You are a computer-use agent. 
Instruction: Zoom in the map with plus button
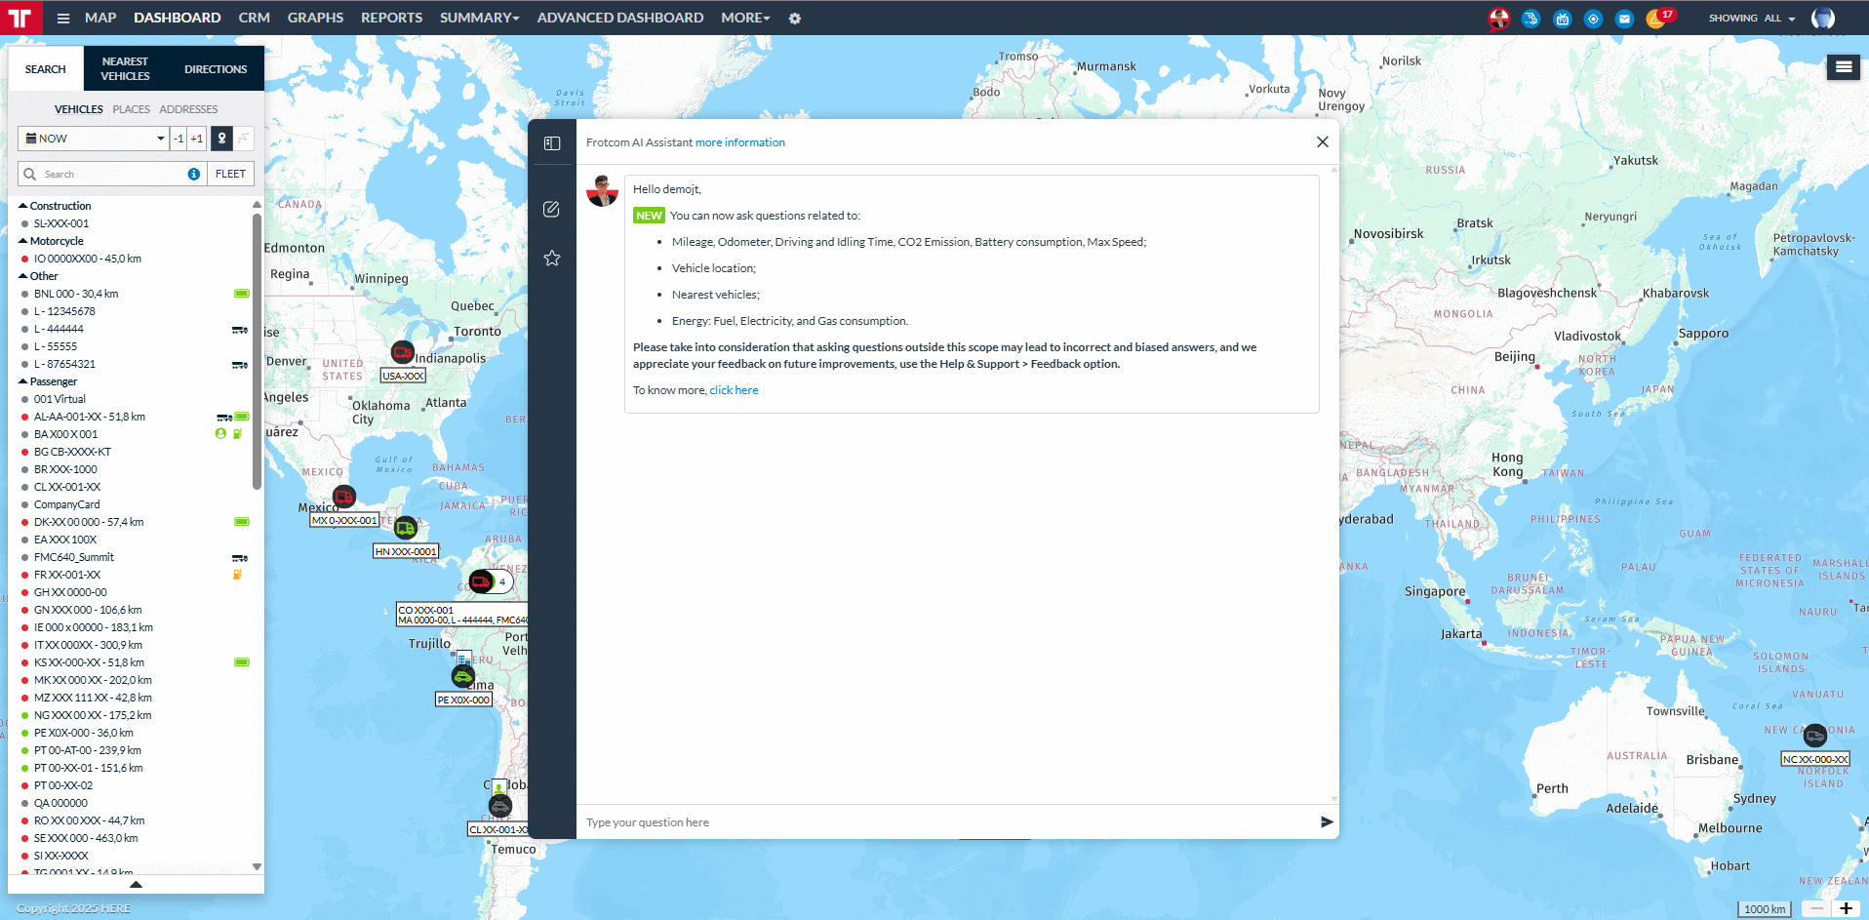coord(1846,908)
